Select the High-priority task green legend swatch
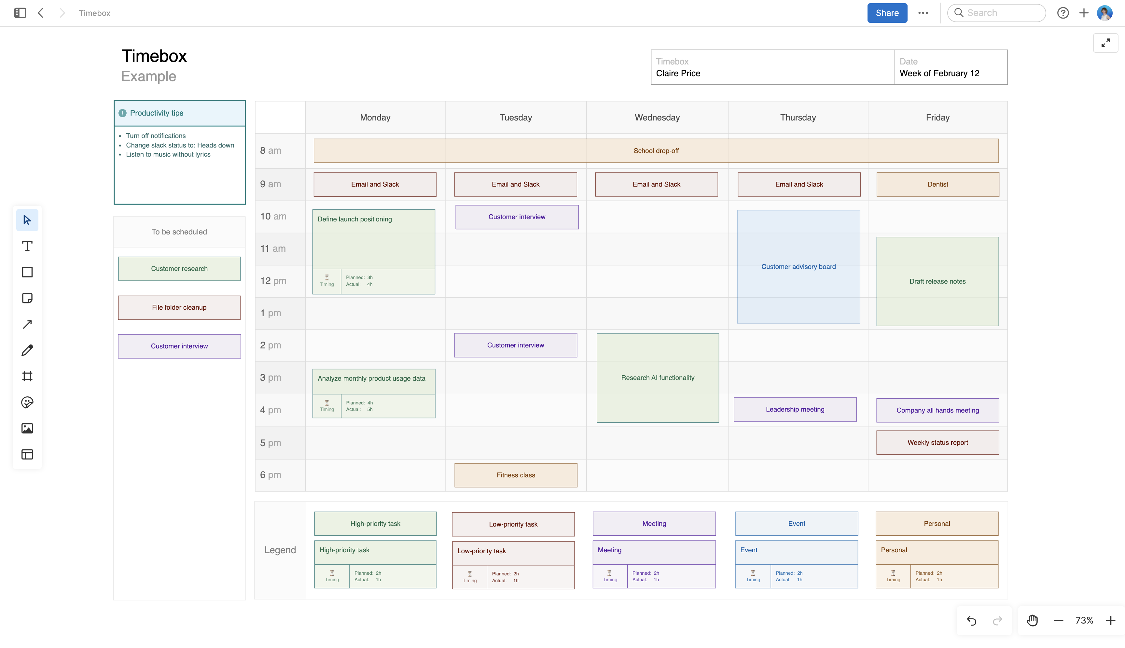Screen dimensions: 1125x648 [x=375, y=523]
